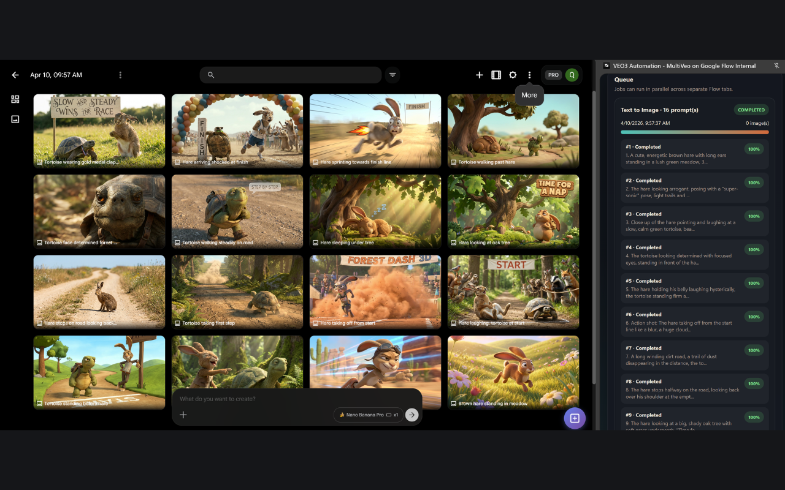Click the Text to Image progress bar

[x=695, y=132]
